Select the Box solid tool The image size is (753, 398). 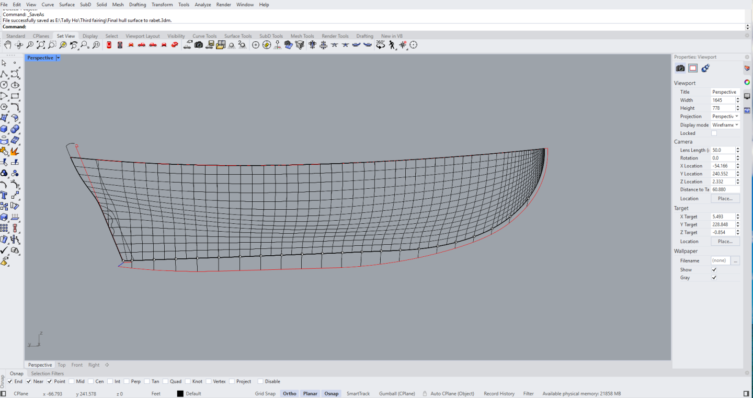click(4, 129)
